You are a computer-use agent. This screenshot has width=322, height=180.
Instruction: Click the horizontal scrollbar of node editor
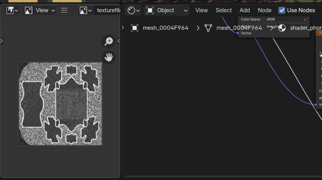click(224, 176)
